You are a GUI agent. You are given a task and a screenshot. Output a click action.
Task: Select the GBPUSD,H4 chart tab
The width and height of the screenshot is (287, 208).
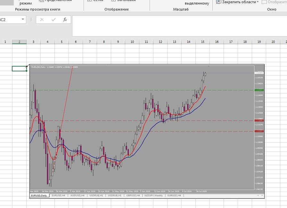point(133,196)
